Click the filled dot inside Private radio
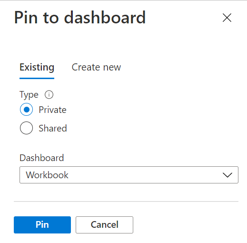 coord(26,110)
